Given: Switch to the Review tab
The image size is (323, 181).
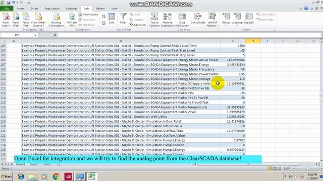Looking at the screenshot, I should tap(100, 9).
